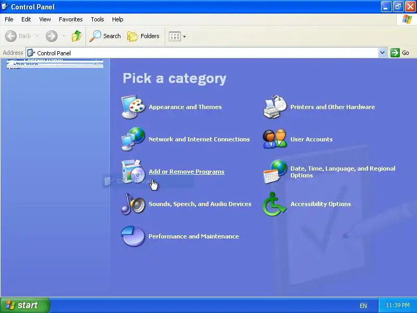This screenshot has height=313, width=417.
Task: Open Add or Remove Programs link
Action: [187, 172]
